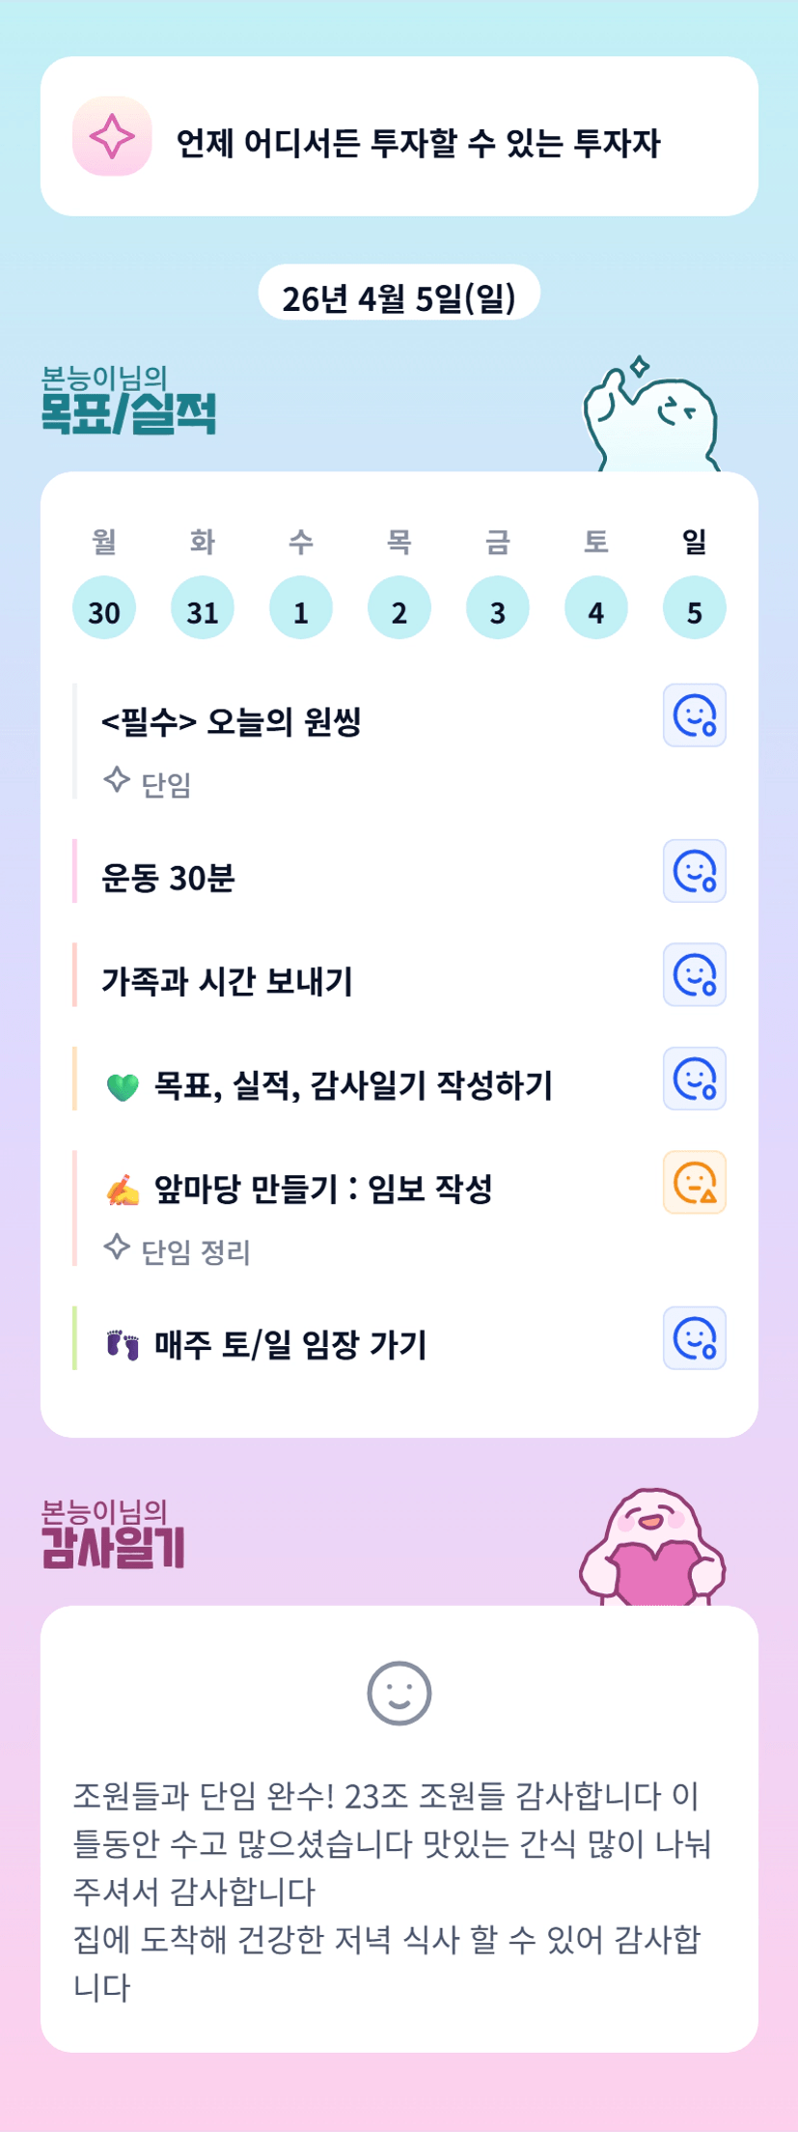Select Thursday the 2nd date circle
Image resolution: width=798 pixels, height=2132 pixels.
point(399,608)
